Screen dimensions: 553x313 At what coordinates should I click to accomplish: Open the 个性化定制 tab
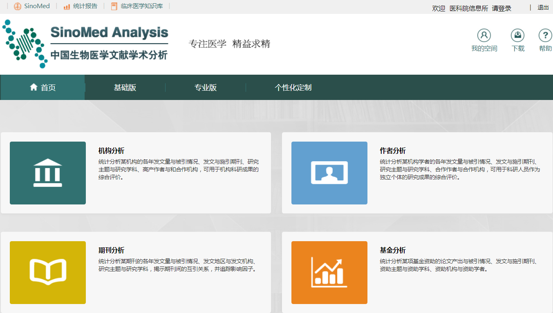(x=293, y=88)
